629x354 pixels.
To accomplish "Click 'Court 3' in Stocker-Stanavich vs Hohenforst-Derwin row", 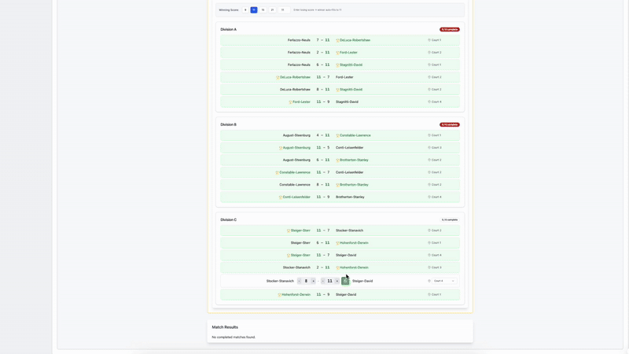I will click(x=436, y=267).
